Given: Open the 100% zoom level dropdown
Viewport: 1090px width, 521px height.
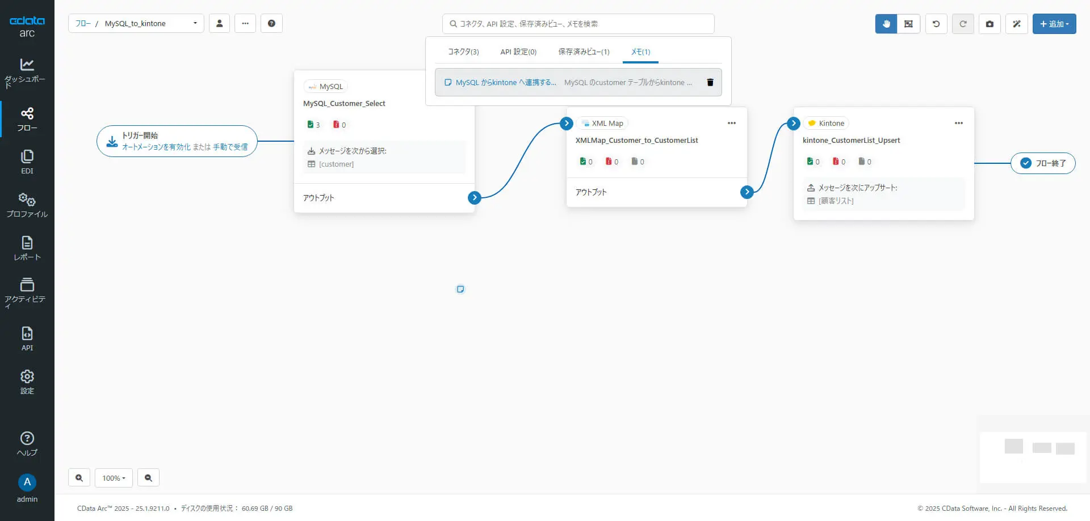Looking at the screenshot, I should click(x=114, y=478).
